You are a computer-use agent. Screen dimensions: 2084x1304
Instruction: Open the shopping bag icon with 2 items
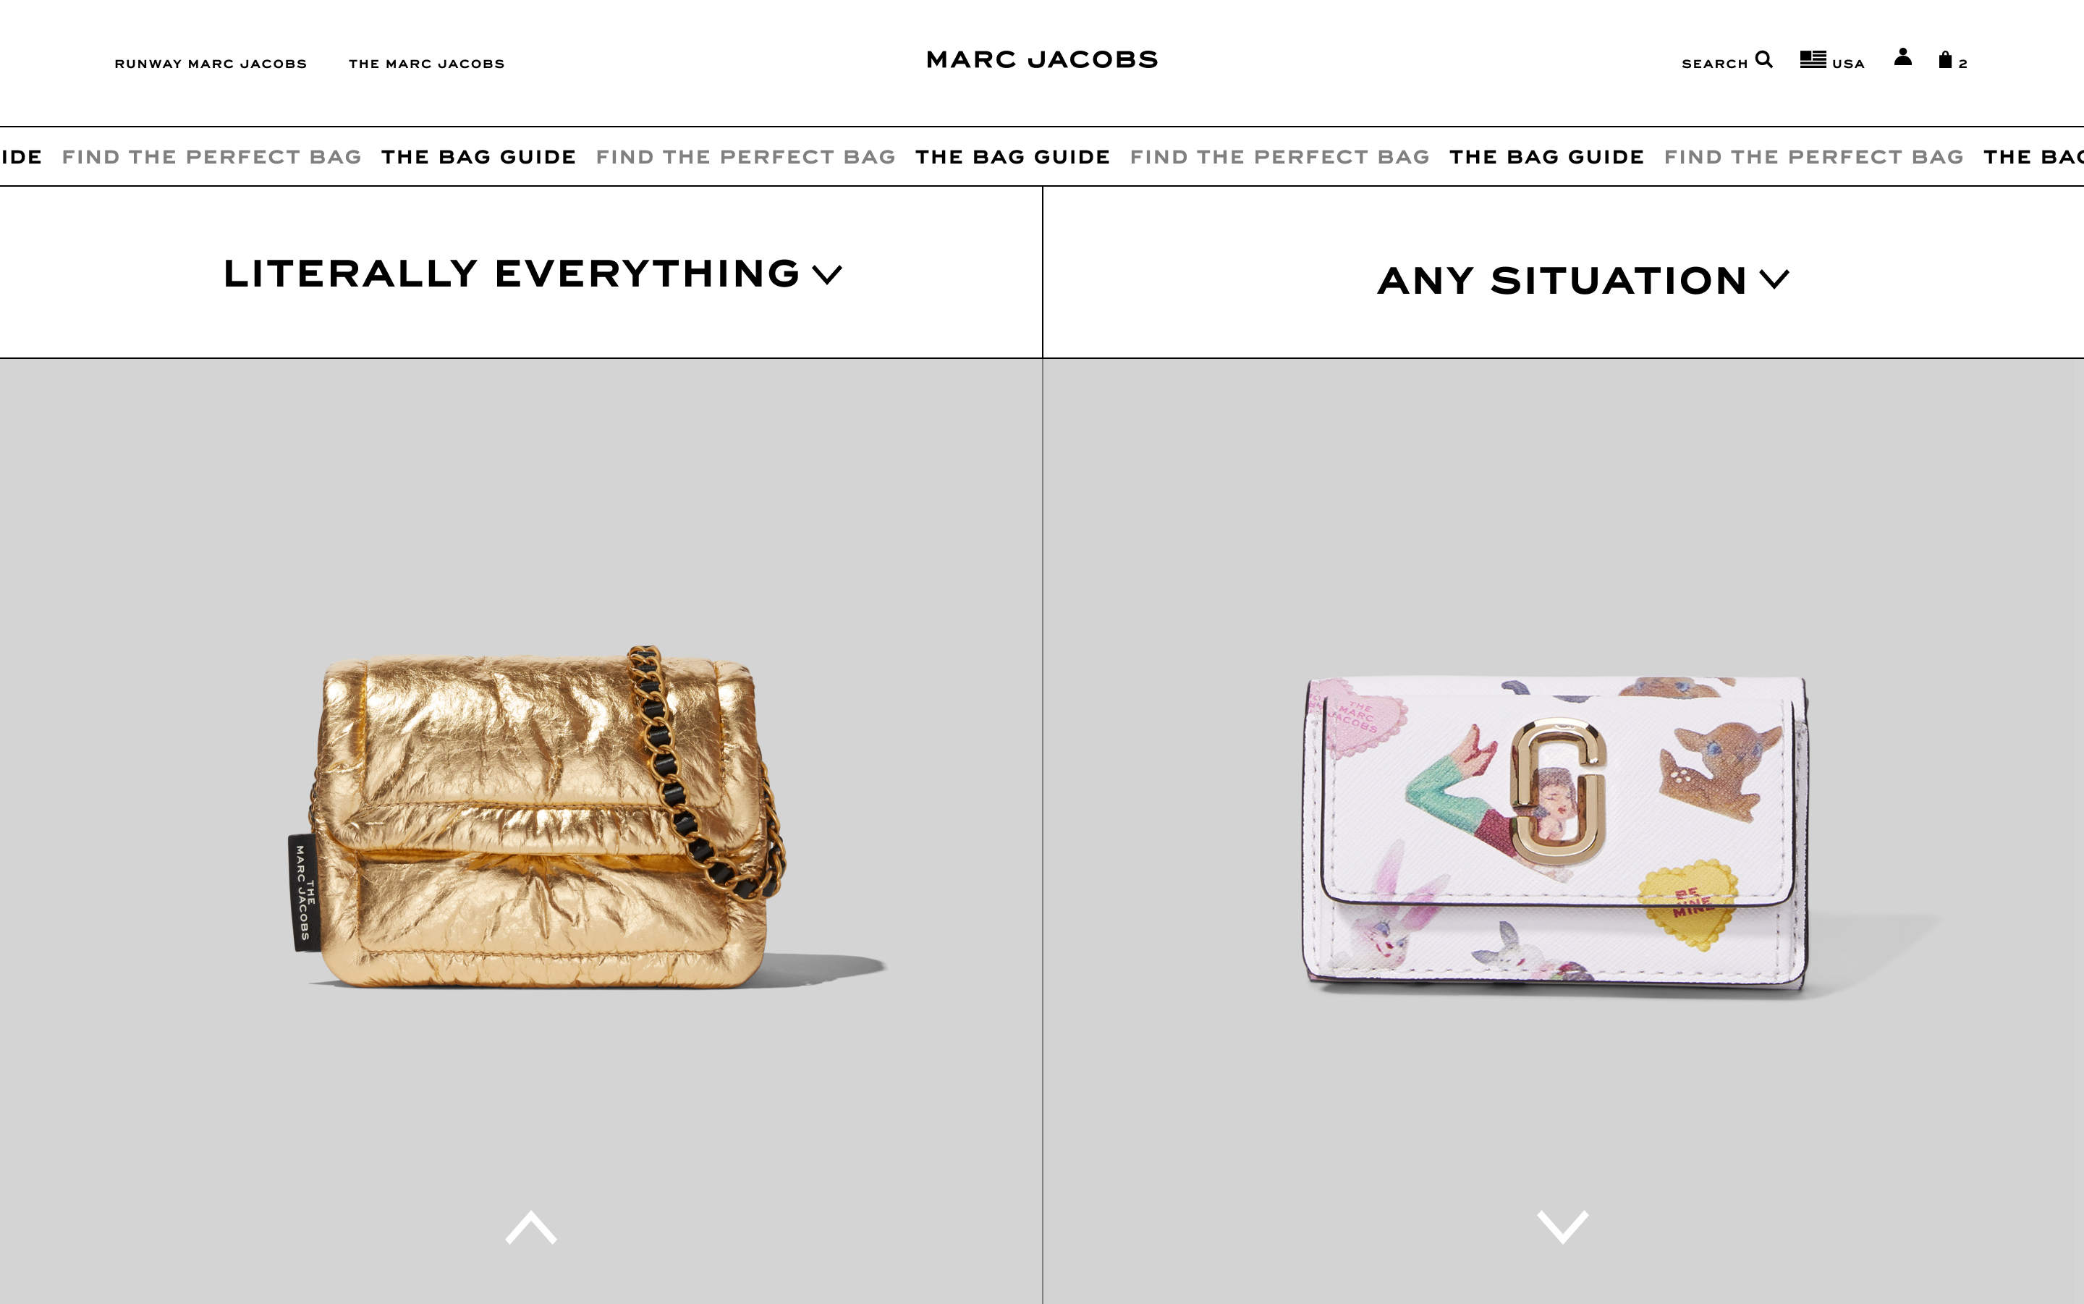pos(1945,59)
